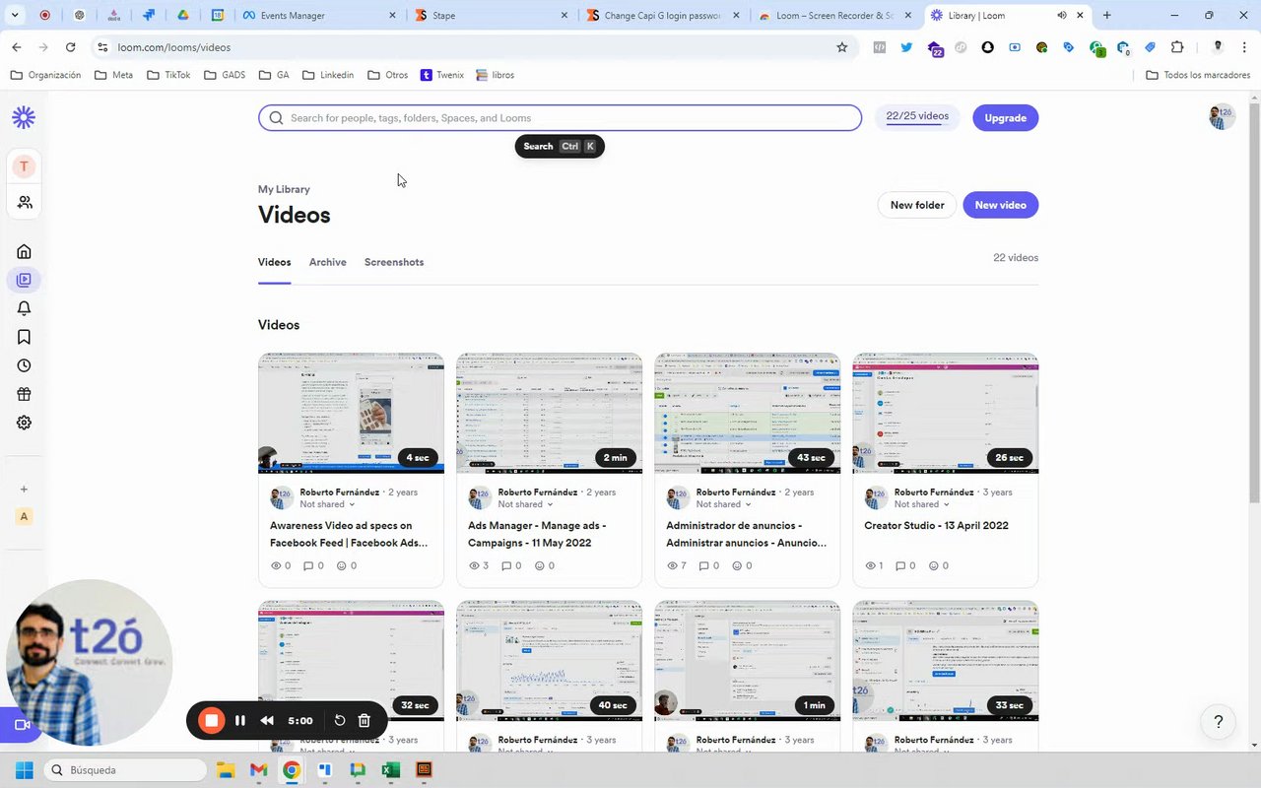Screen dimensions: 1261x788
Task: Open Excel from the taskbar
Action: pyautogui.click(x=391, y=770)
